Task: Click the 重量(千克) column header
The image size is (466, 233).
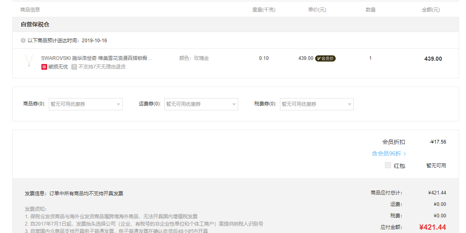Action: [264, 9]
